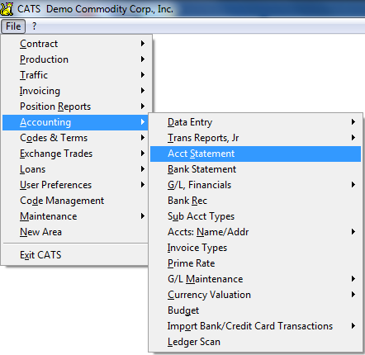Select Budget menu item

(x=255, y=310)
